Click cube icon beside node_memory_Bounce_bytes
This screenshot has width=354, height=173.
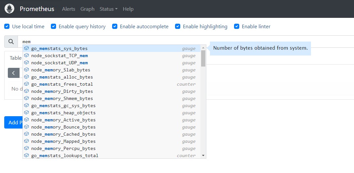(27, 127)
